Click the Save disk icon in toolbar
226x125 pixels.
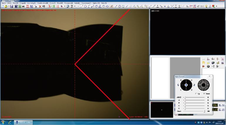tap(11, 6)
